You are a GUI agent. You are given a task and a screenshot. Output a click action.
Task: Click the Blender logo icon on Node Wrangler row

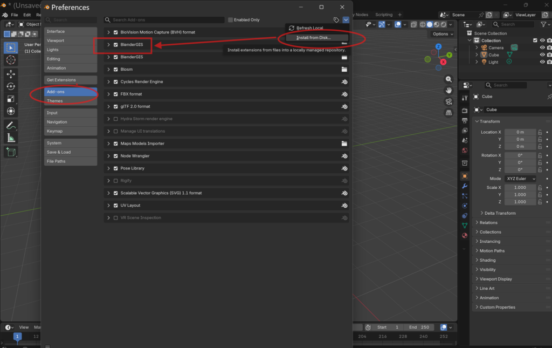pos(344,156)
